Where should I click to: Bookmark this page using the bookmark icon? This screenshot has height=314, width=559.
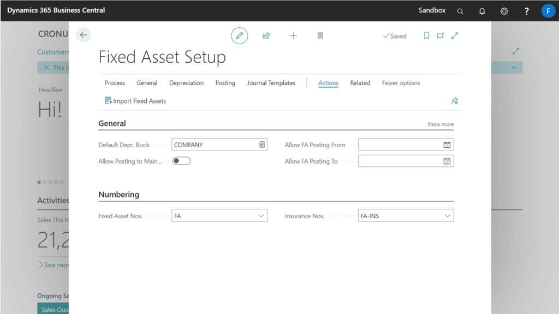(x=426, y=35)
